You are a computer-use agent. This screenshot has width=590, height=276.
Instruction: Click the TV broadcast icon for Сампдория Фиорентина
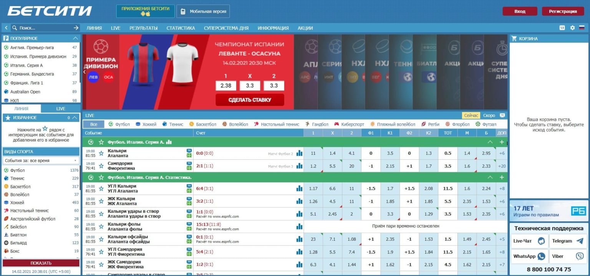tap(189, 164)
